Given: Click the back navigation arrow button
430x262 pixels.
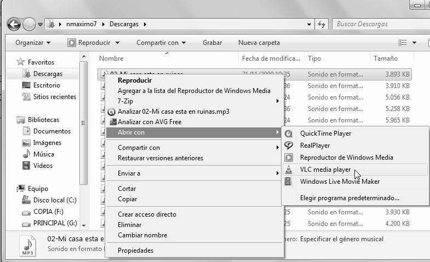Looking at the screenshot, I should coord(14,24).
